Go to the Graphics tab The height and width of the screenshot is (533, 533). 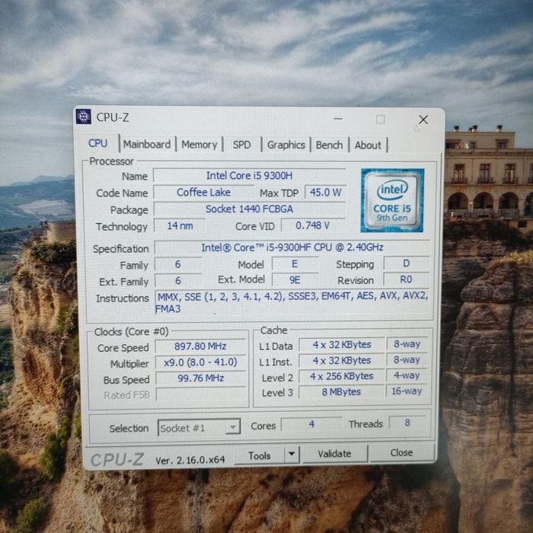tap(286, 145)
